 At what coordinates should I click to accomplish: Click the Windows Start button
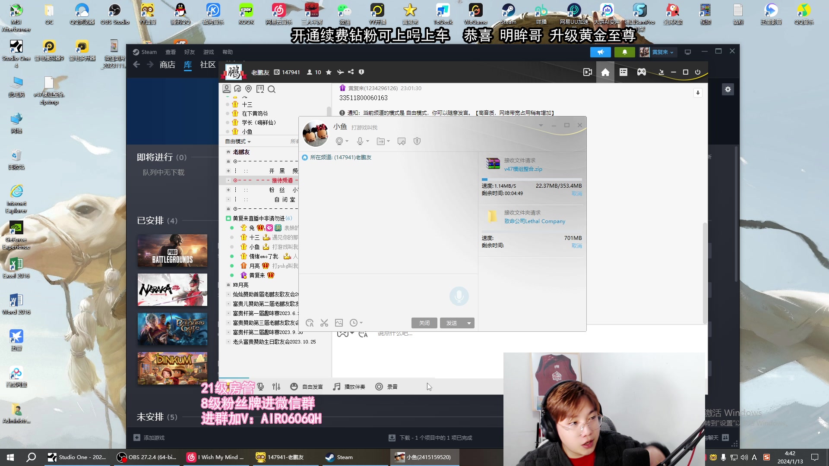(x=10, y=457)
